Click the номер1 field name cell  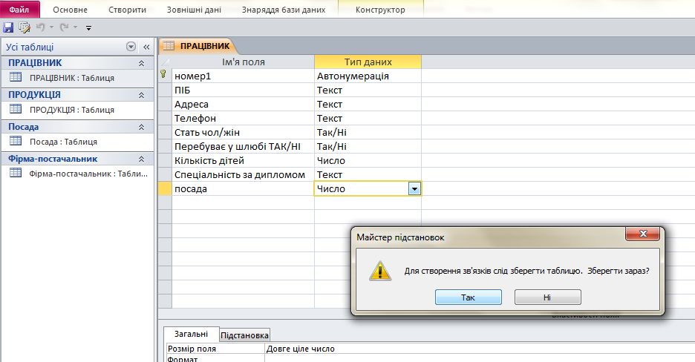click(x=244, y=76)
